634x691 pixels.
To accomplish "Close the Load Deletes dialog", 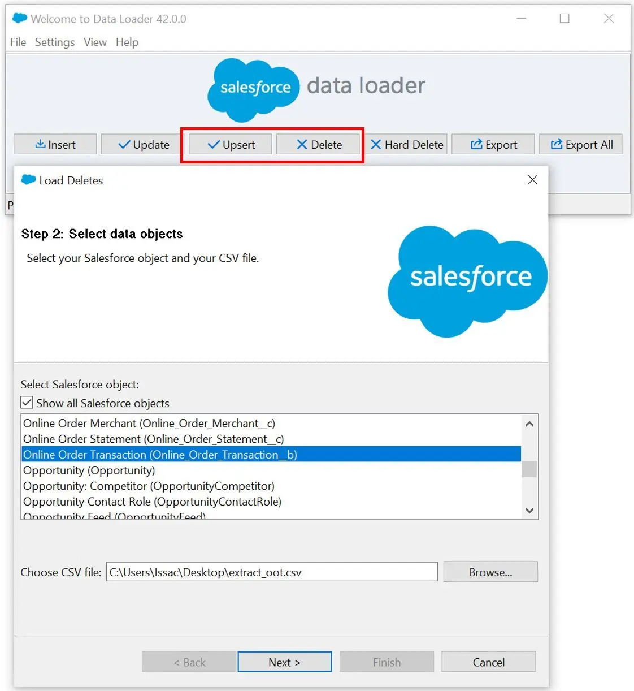I will 532,180.
